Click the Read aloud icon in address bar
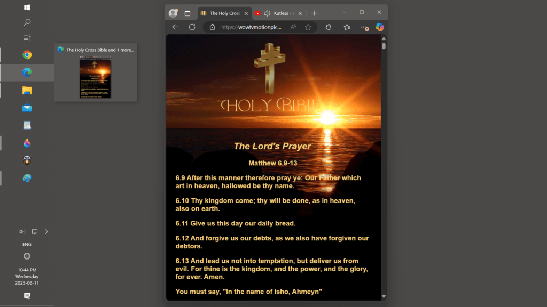This screenshot has height=307, width=547. [x=293, y=27]
